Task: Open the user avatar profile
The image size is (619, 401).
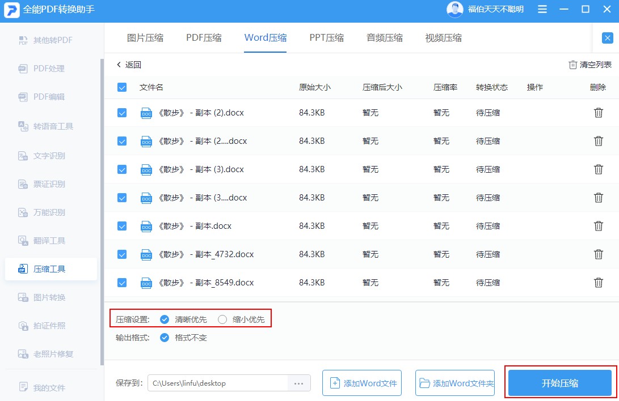Action: [x=455, y=9]
